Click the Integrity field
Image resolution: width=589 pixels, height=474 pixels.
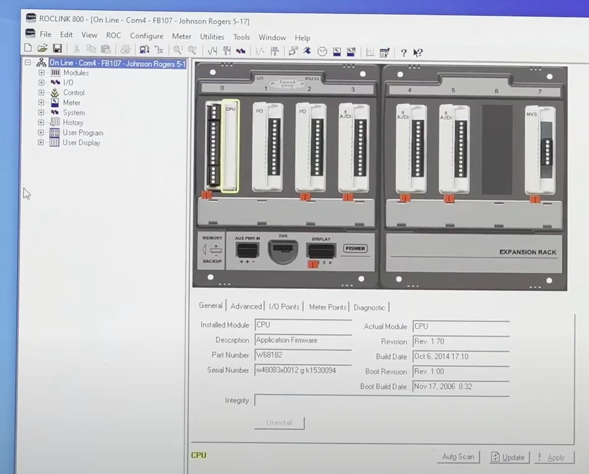point(382,400)
